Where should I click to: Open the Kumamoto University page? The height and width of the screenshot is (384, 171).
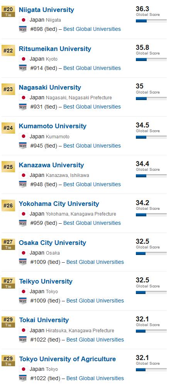(x=52, y=126)
